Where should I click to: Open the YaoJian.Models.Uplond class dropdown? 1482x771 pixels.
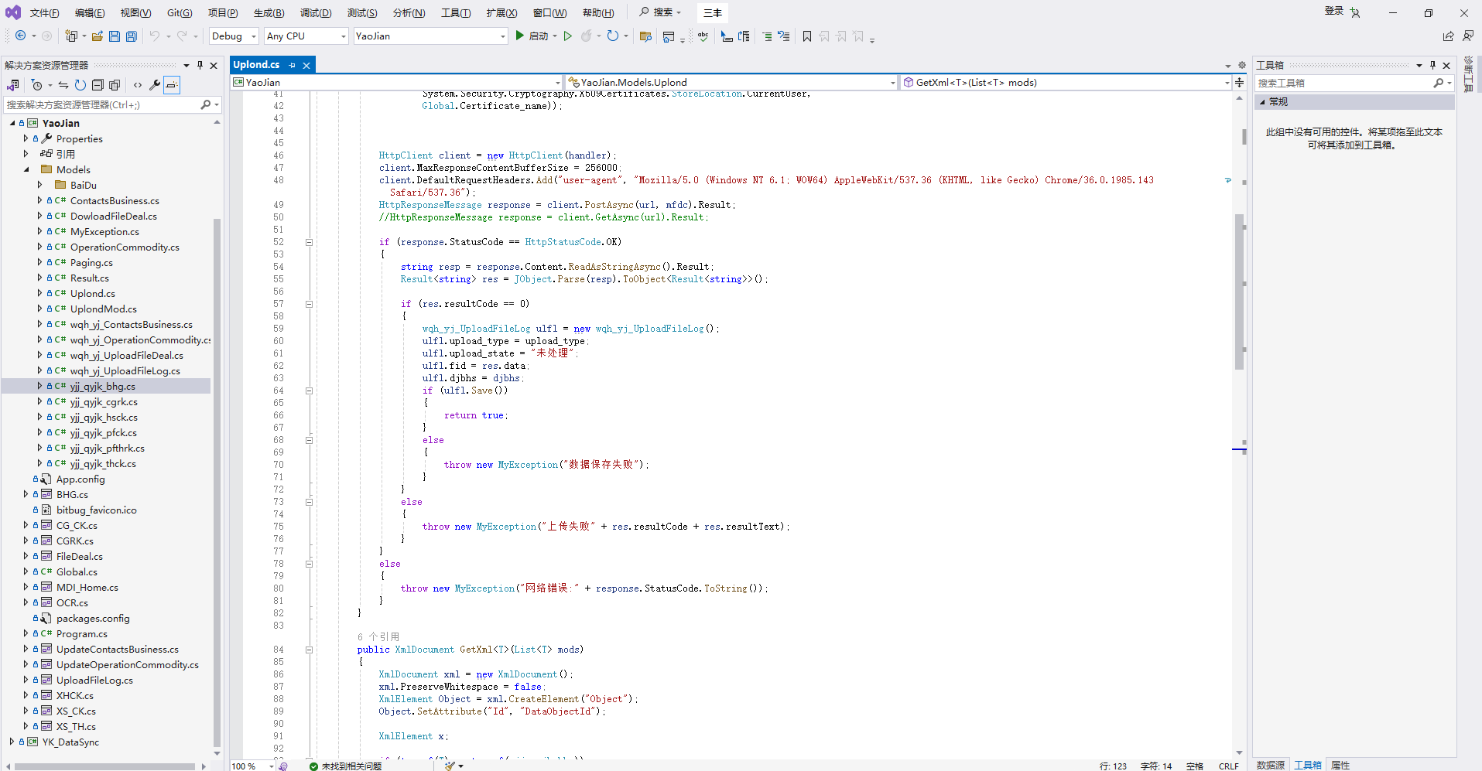[x=731, y=82]
